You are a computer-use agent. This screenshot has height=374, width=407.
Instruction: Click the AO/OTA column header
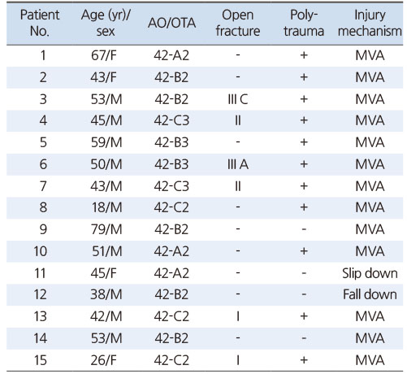(171, 23)
